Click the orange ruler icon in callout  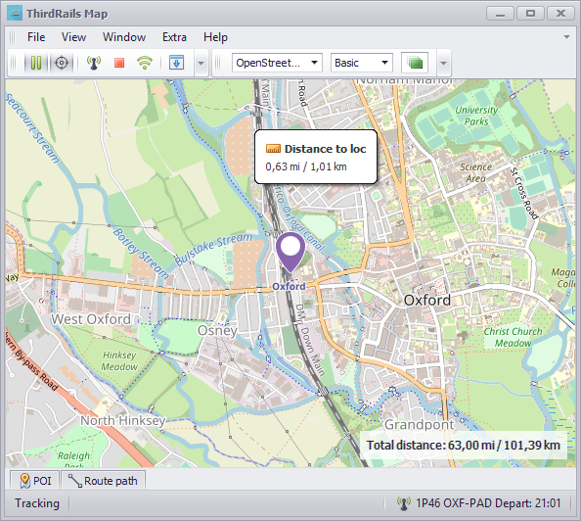pos(273,149)
